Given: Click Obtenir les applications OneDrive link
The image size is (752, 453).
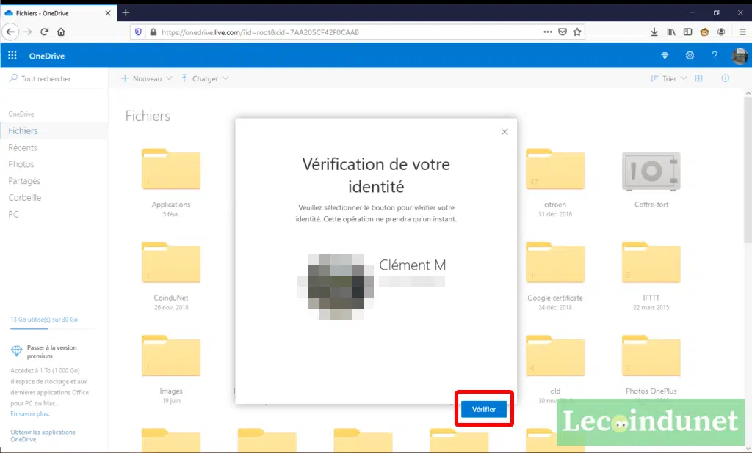Looking at the screenshot, I should (x=43, y=435).
